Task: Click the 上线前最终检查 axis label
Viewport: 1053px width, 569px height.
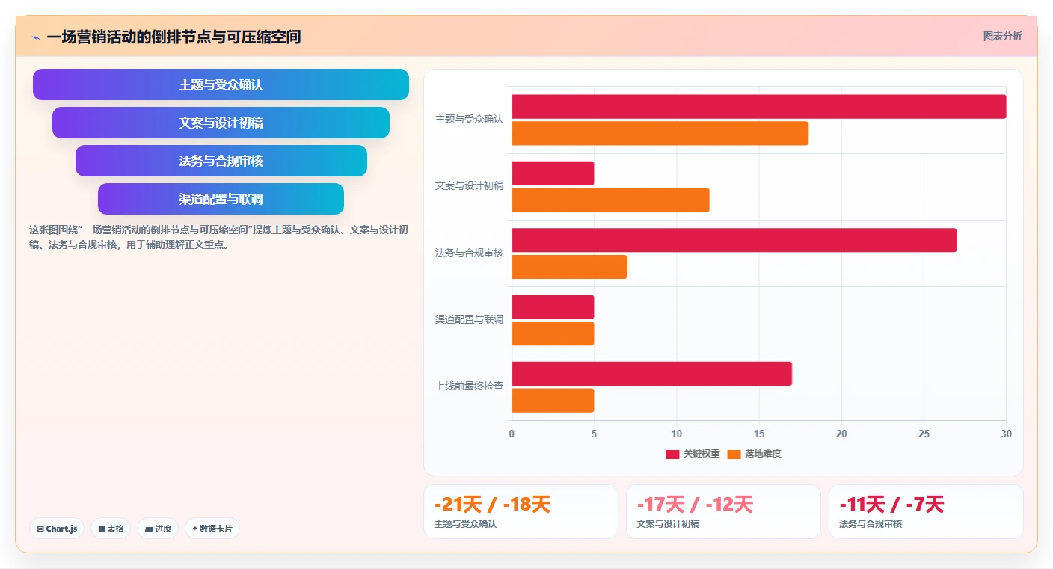Action: pos(469,387)
